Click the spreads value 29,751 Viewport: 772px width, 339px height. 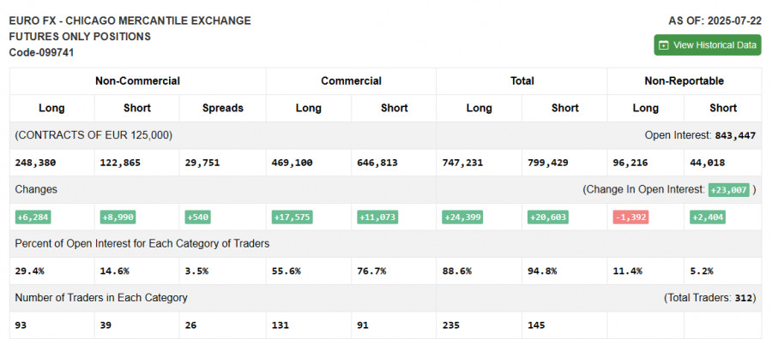point(202,163)
